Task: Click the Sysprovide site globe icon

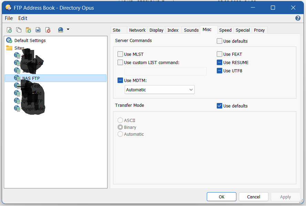Action: click(17, 109)
